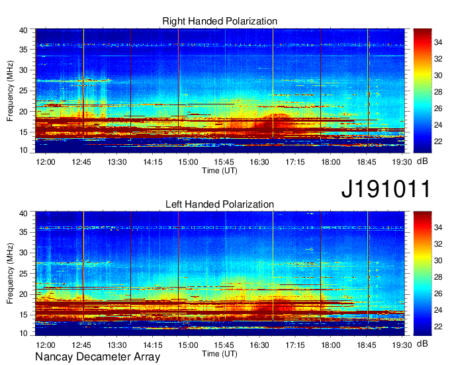
Task: Click the 16:30 tick of Right Handed plot
Action: click(x=259, y=162)
